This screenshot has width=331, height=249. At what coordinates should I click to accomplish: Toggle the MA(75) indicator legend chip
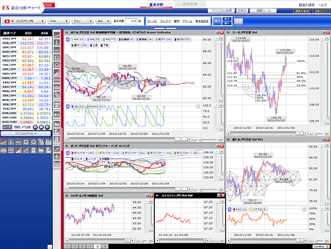(x=109, y=40)
